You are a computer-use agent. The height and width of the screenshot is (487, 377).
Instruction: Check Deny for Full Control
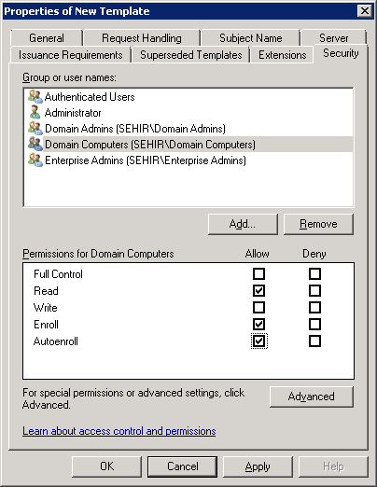314,274
